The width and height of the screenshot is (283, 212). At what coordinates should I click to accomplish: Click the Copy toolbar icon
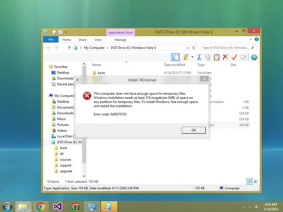[208, 57]
